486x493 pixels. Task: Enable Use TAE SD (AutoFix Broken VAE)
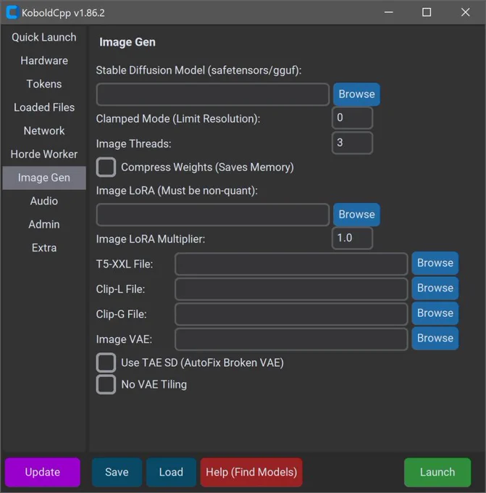tap(106, 362)
